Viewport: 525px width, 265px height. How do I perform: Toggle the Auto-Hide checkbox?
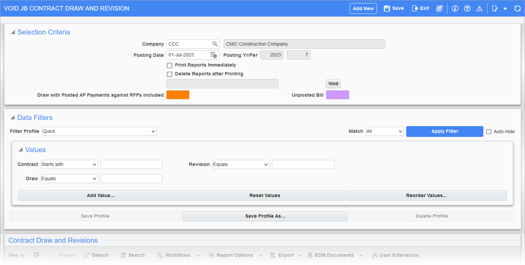point(489,131)
